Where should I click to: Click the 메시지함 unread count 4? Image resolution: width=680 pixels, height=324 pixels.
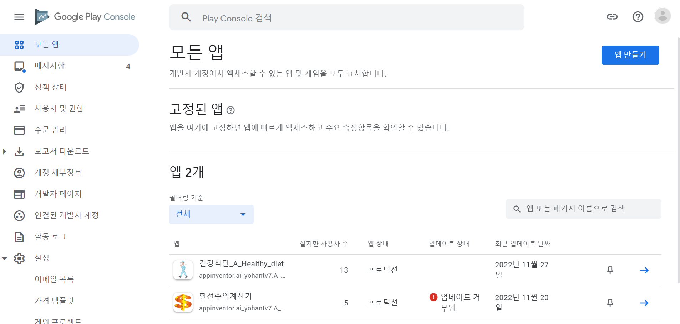tap(128, 67)
